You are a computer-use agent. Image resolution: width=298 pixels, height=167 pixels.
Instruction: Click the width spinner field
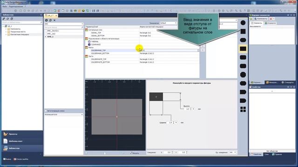click(171, 122)
